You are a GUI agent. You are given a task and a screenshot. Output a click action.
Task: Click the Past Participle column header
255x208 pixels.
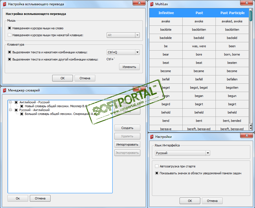coord(232,13)
